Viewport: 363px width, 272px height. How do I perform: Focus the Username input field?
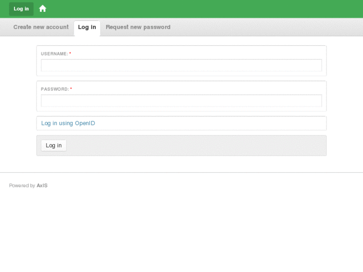pos(182,65)
